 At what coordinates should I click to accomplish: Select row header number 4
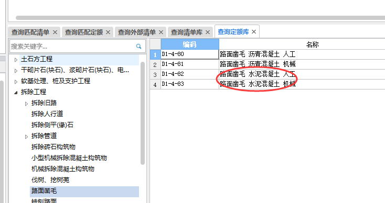click(x=155, y=84)
